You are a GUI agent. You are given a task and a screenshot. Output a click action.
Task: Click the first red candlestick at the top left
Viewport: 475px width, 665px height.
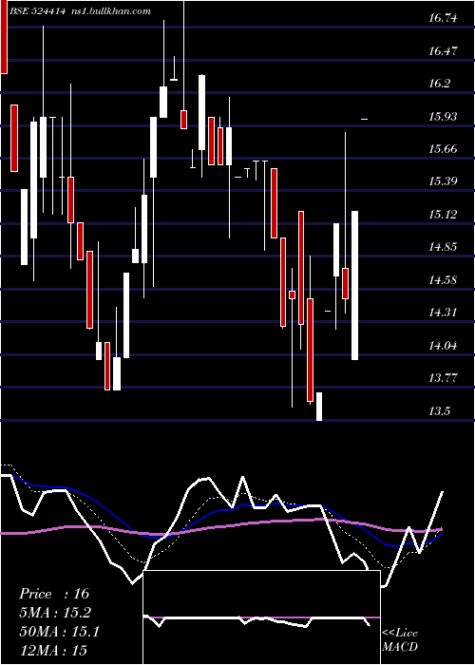click(4, 37)
